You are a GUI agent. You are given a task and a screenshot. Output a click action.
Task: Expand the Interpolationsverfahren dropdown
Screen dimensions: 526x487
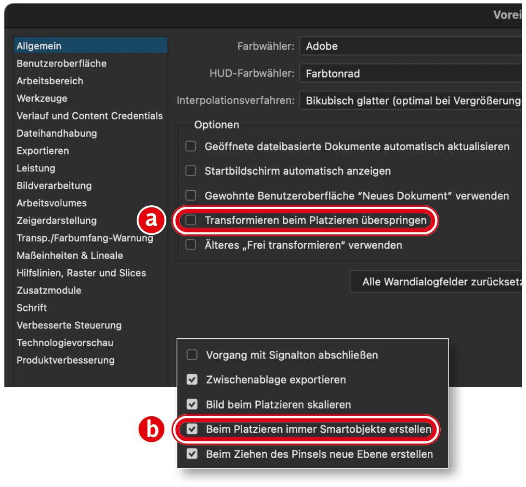point(411,101)
